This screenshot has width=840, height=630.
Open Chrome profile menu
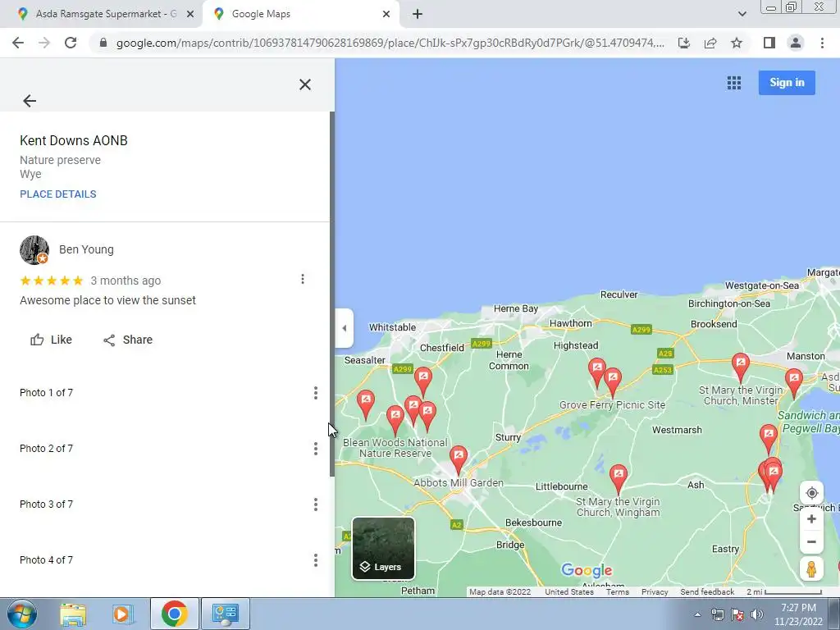click(796, 43)
